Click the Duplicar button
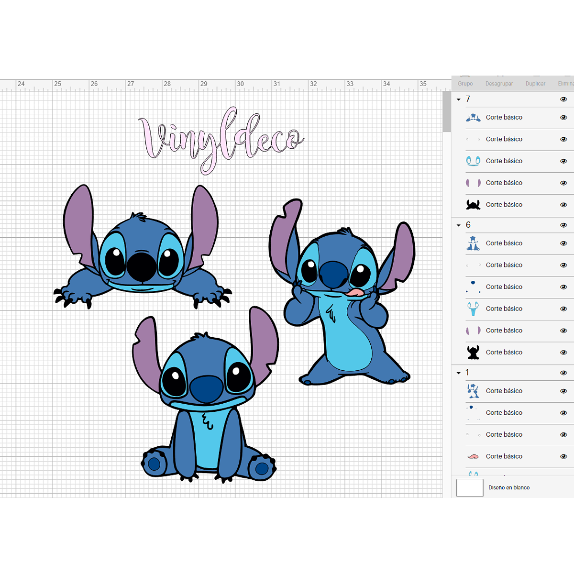 [x=535, y=83]
